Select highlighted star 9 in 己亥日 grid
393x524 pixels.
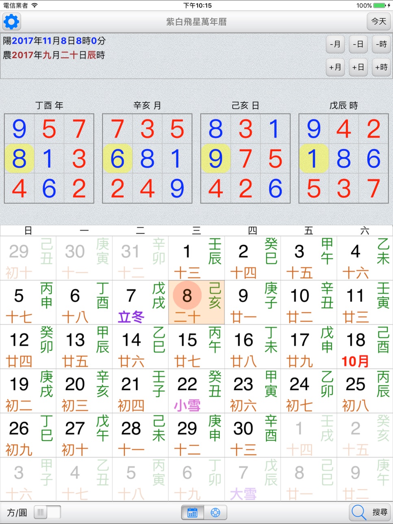tap(216, 158)
